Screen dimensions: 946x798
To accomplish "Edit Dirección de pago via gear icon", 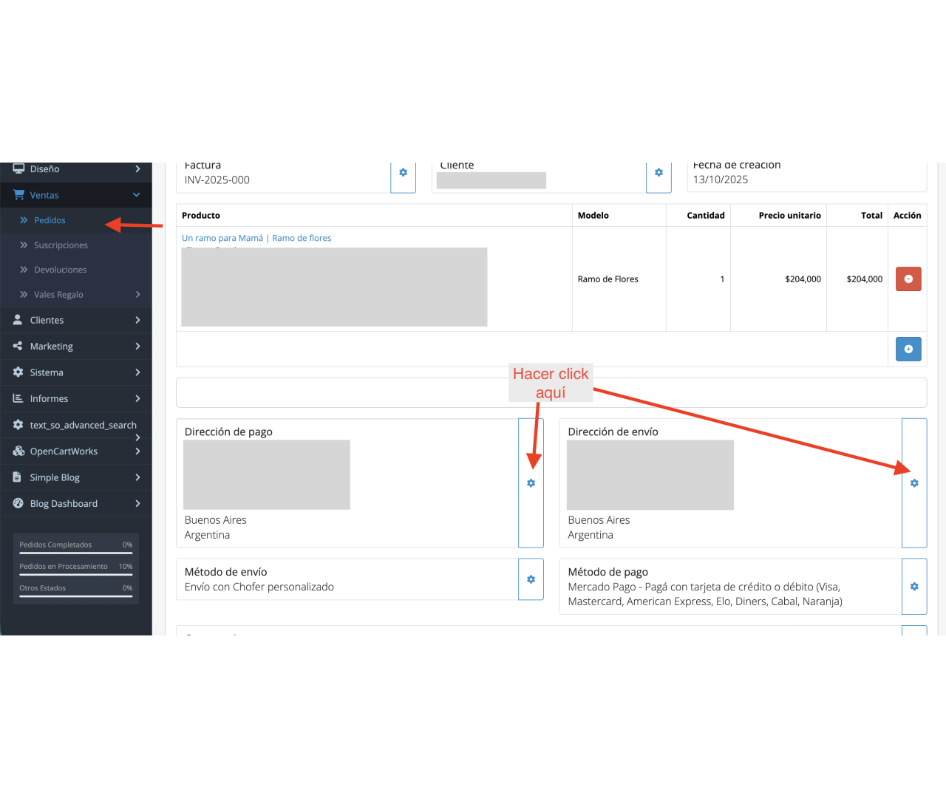I will (x=531, y=483).
